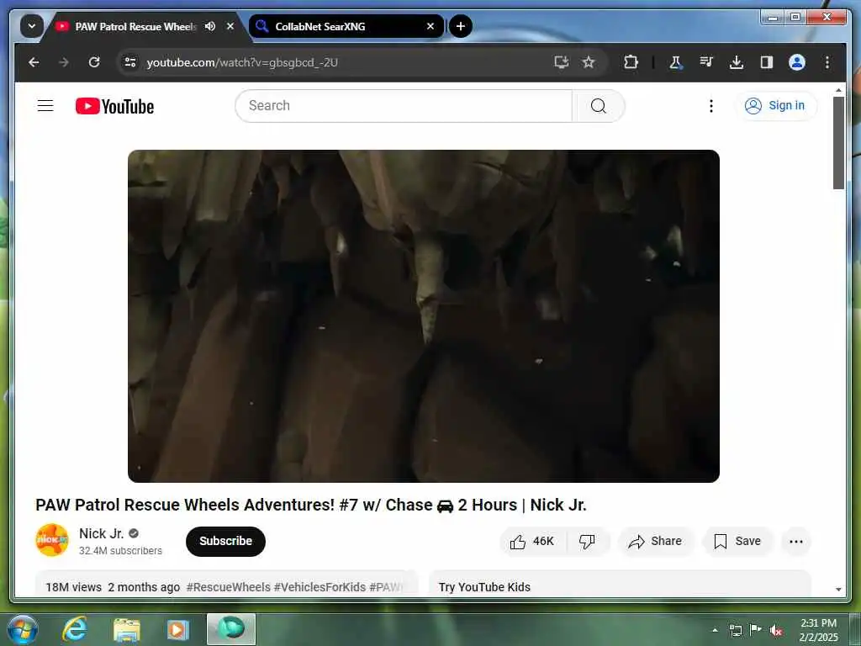Close the PAW Patrol Rescue Wheels tab
The height and width of the screenshot is (646, 861).
[230, 26]
